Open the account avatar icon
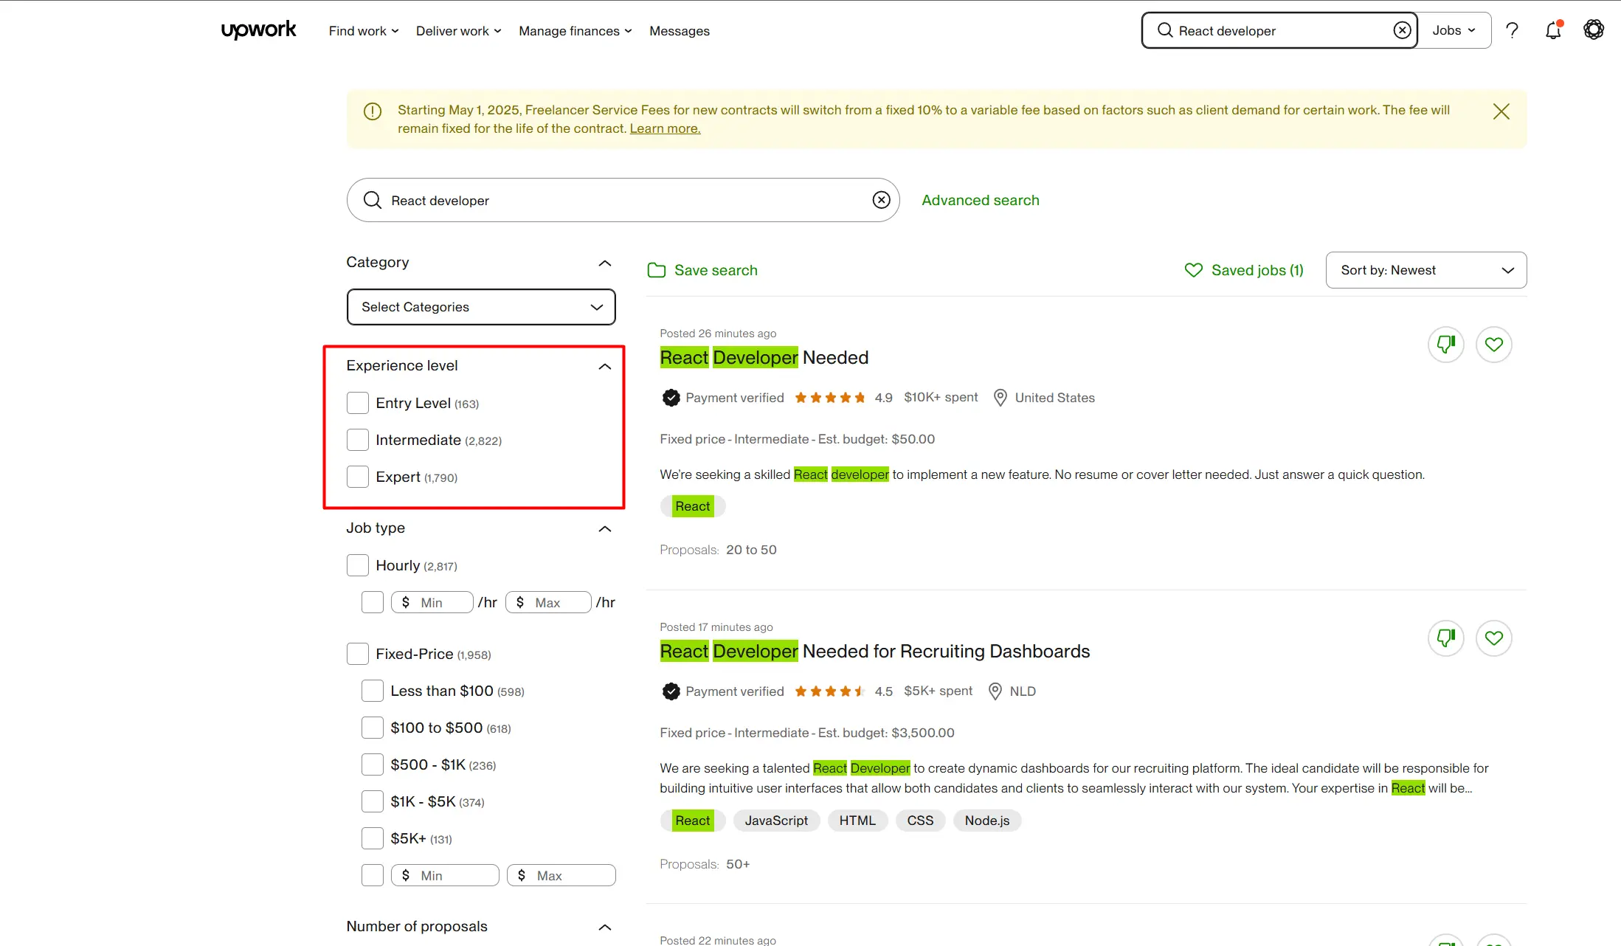 click(x=1594, y=30)
